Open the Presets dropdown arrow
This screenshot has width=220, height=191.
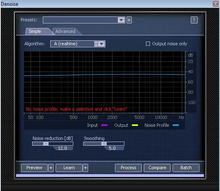(x=121, y=20)
